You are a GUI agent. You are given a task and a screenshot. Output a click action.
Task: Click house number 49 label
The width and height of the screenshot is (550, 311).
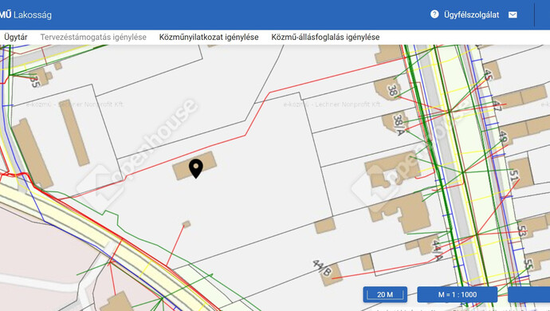[504, 137]
